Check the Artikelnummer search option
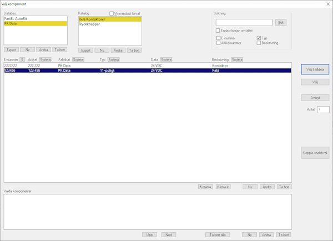This screenshot has height=241, width=333. point(218,43)
